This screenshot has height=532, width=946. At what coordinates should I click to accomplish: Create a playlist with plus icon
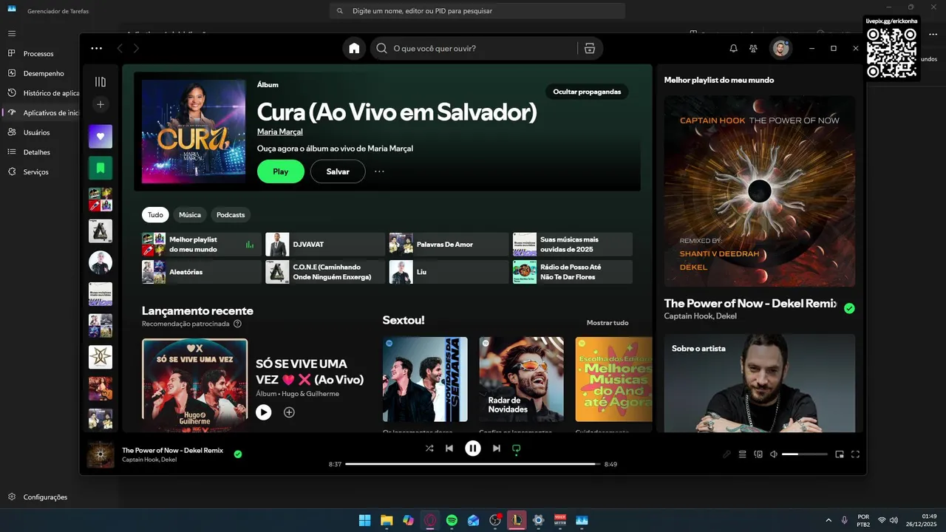101,104
